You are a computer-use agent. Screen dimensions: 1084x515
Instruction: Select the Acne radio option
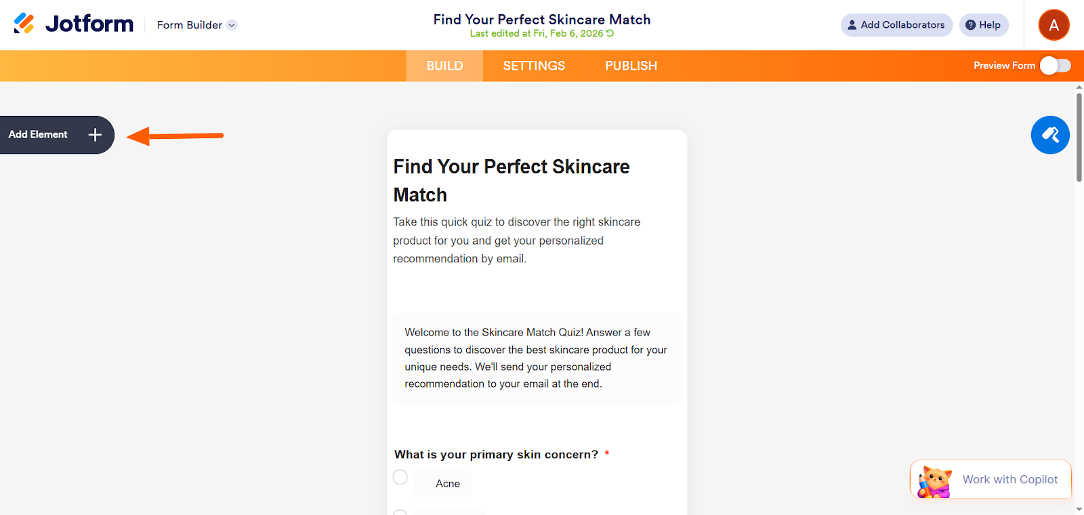coord(400,478)
